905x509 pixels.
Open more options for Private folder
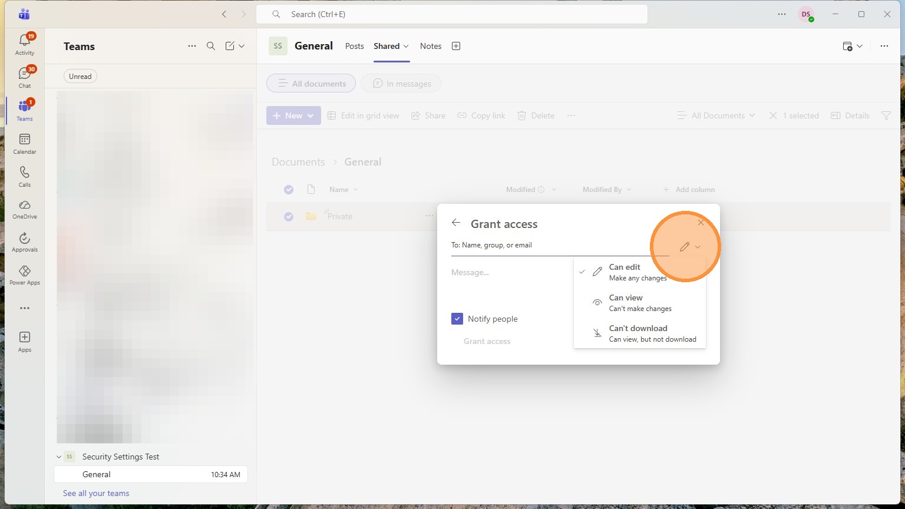(x=430, y=216)
